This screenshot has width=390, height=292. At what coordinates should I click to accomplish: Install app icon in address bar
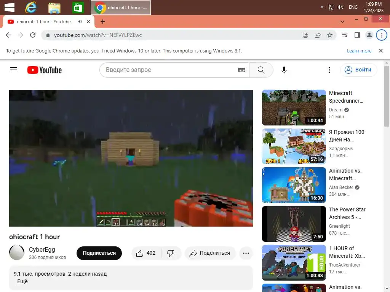pyautogui.click(x=305, y=35)
